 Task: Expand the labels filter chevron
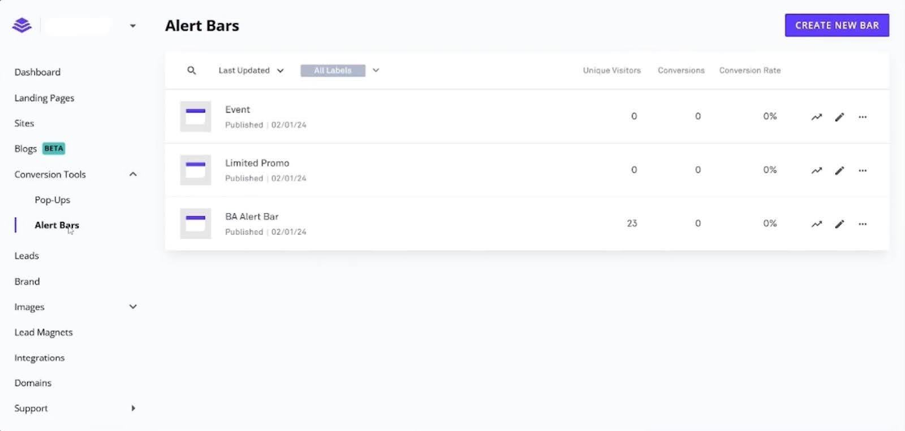pos(376,71)
